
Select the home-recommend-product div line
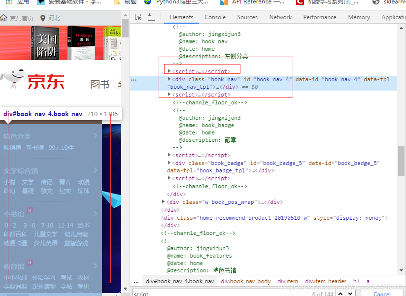[x=274, y=218]
